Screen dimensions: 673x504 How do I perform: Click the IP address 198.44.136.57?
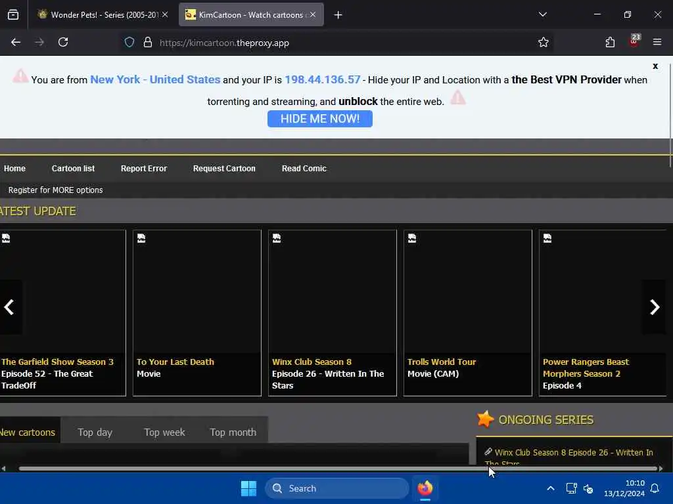[322, 79]
